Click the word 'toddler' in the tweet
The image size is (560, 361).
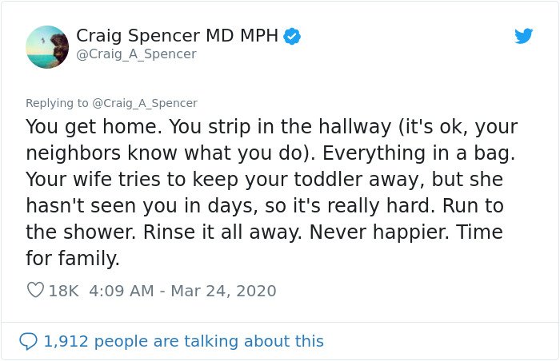[328, 179]
